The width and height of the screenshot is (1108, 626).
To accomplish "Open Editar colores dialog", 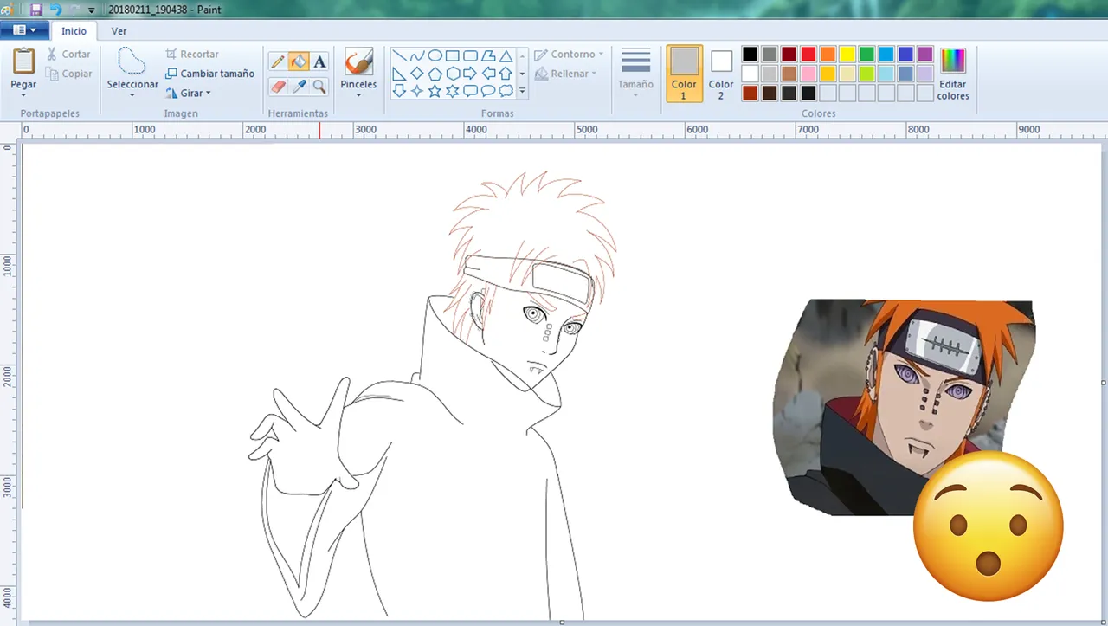I will tap(952, 74).
